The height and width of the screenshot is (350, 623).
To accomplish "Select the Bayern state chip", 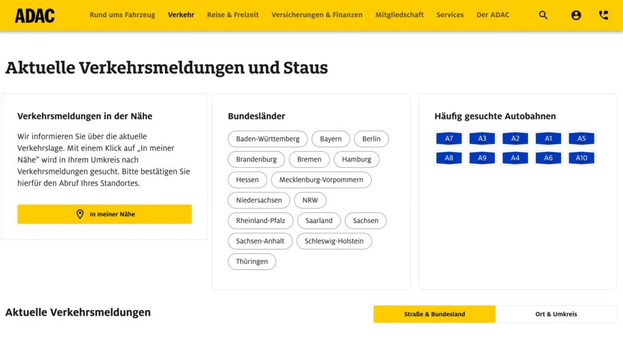I will tap(331, 139).
